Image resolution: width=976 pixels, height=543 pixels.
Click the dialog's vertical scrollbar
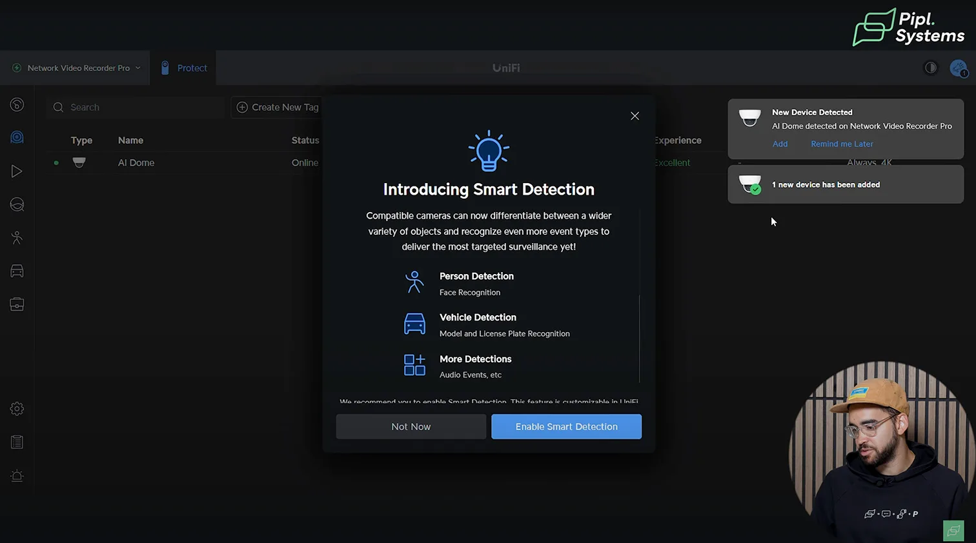click(639, 338)
